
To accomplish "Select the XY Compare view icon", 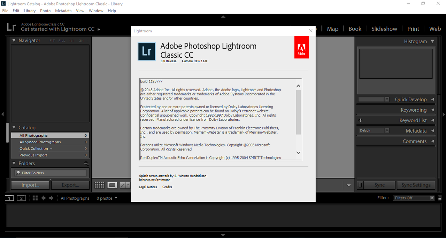I will [x=125, y=185].
